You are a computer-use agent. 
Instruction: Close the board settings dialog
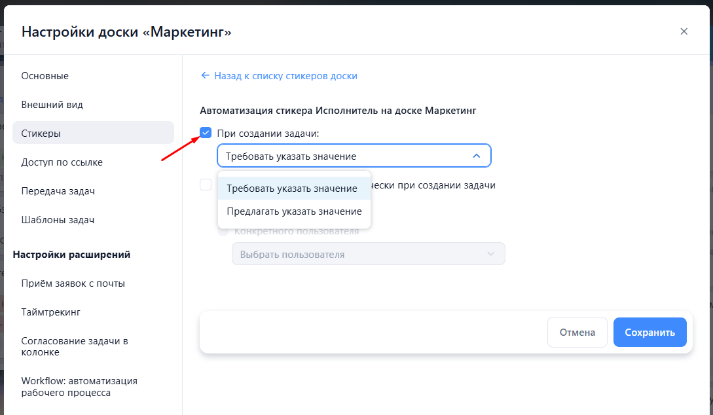(x=684, y=31)
